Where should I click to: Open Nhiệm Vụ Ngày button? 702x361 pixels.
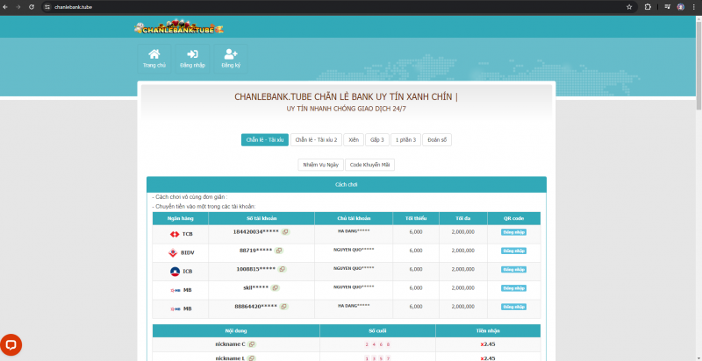320,165
